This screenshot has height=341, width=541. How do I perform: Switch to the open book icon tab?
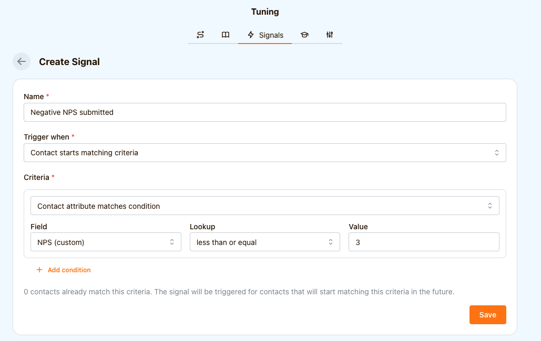click(x=226, y=35)
